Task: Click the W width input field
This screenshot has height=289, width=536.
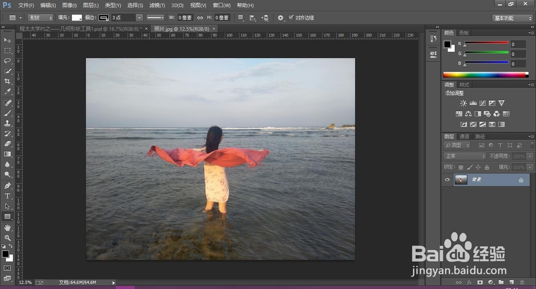Action: click(x=185, y=18)
